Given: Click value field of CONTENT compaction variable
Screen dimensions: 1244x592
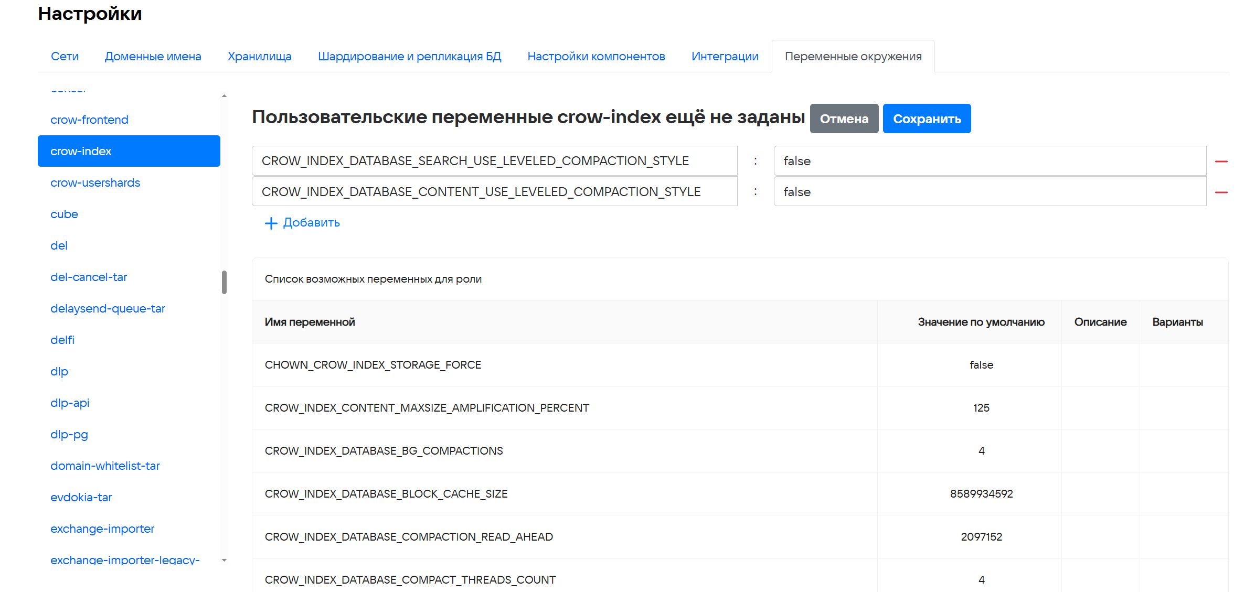Looking at the screenshot, I should tap(990, 192).
